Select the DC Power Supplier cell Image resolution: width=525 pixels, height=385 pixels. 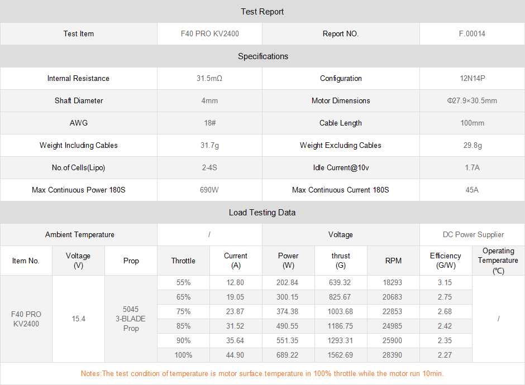[472, 235]
